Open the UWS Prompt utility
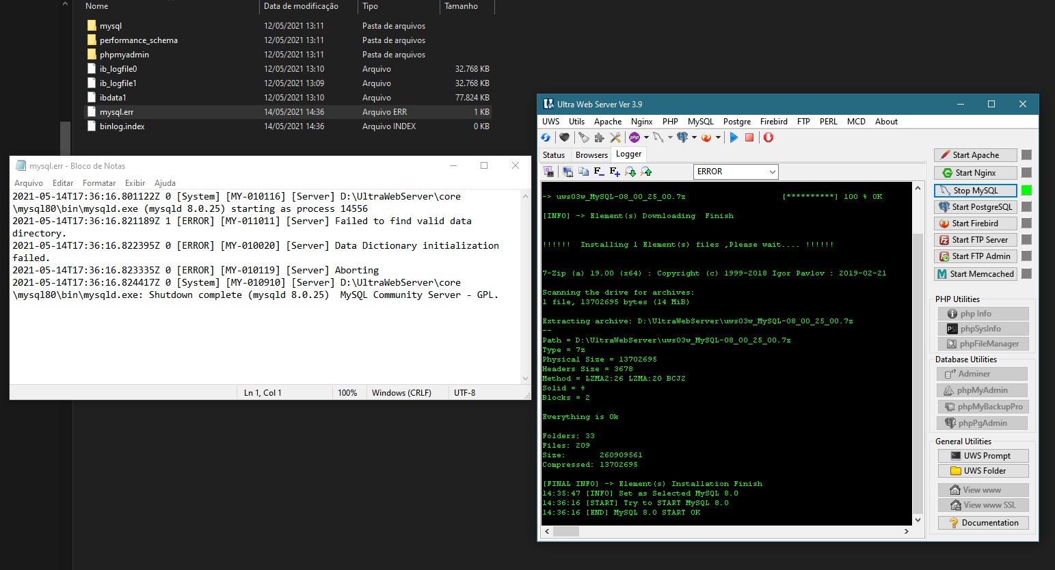The height and width of the screenshot is (570, 1055). pos(983,456)
